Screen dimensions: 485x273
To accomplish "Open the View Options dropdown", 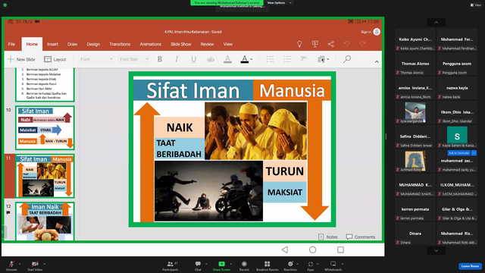I will (x=280, y=3).
